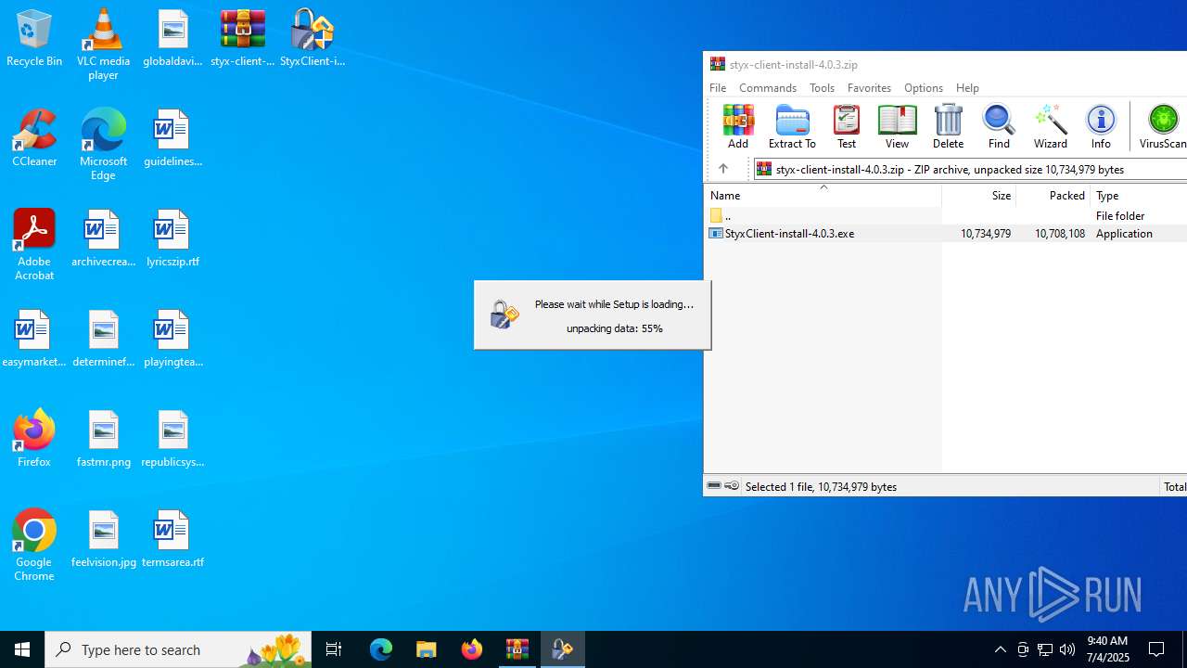Screen dimensions: 1187x668
Task: Switch to the Setup installer taskbar button
Action: pos(563,649)
